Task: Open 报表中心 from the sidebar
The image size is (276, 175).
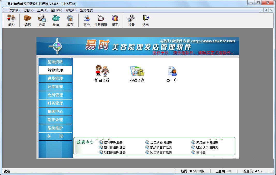Action: [x=55, y=111]
